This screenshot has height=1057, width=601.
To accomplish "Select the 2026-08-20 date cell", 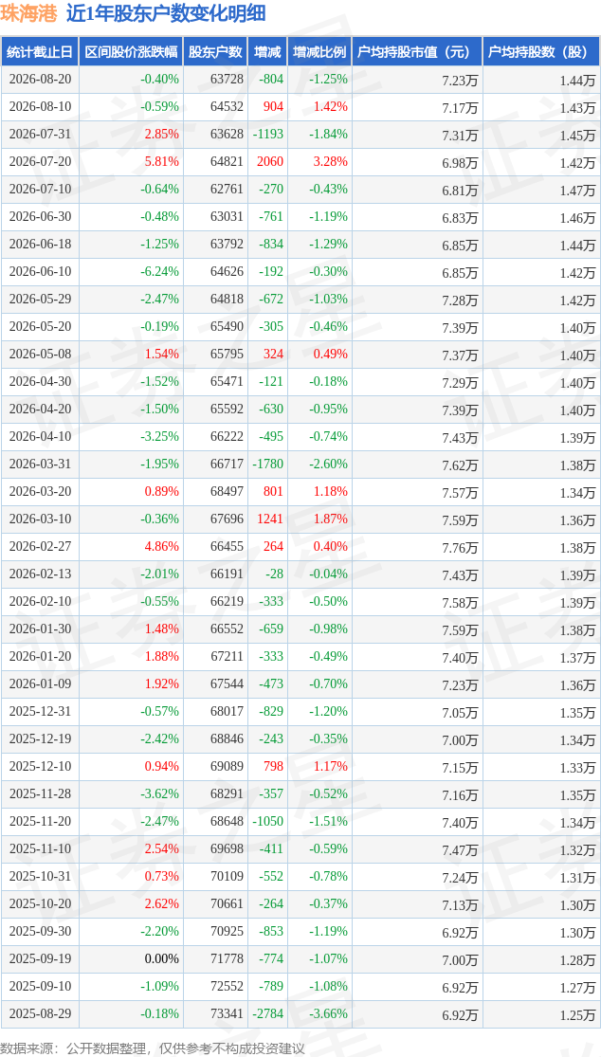I will (40, 80).
